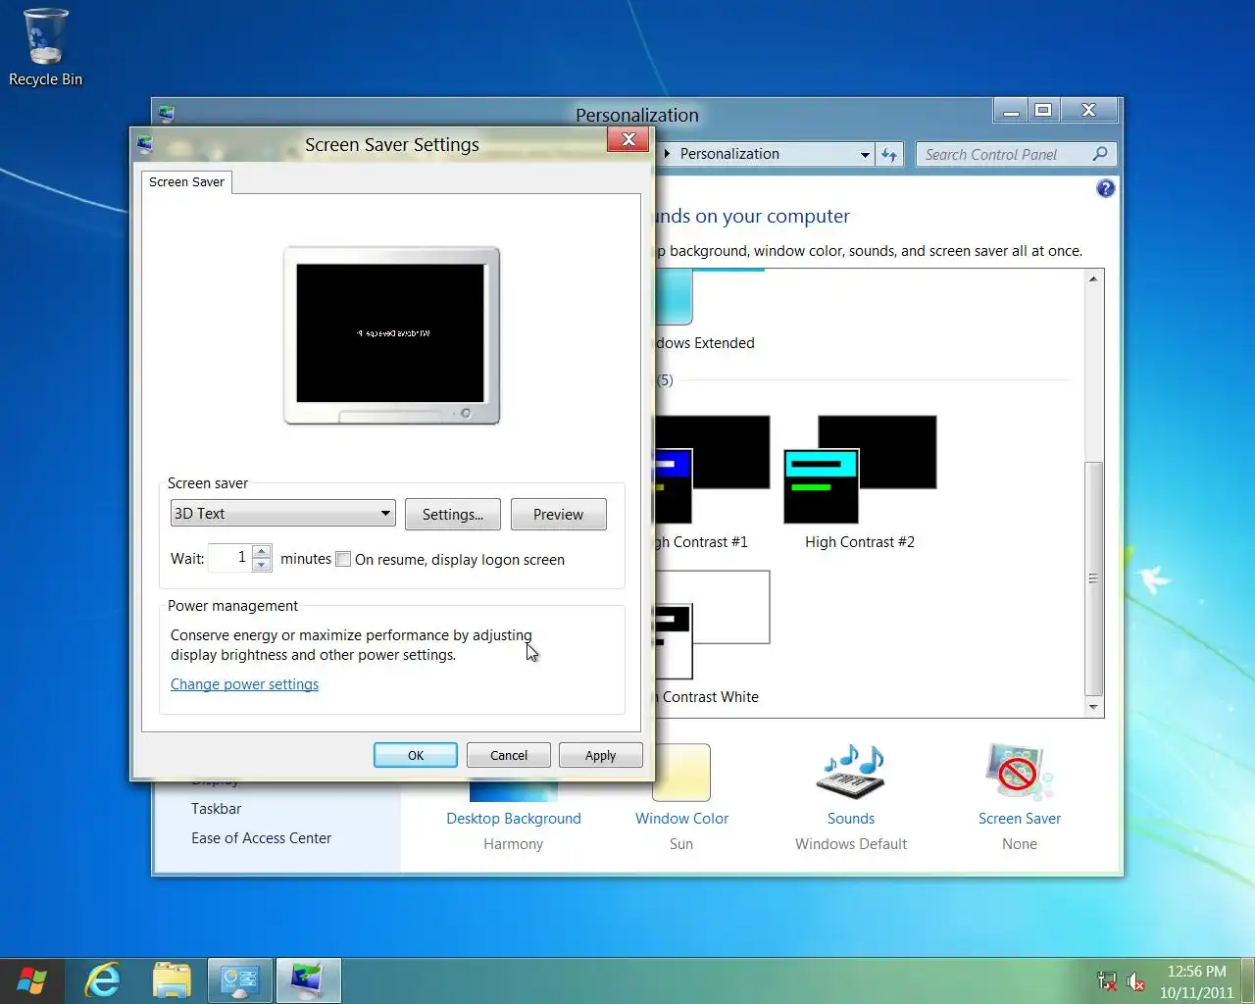This screenshot has height=1004, width=1255.
Task: Click the theme list scrollbar thumb
Action: (x=1093, y=578)
